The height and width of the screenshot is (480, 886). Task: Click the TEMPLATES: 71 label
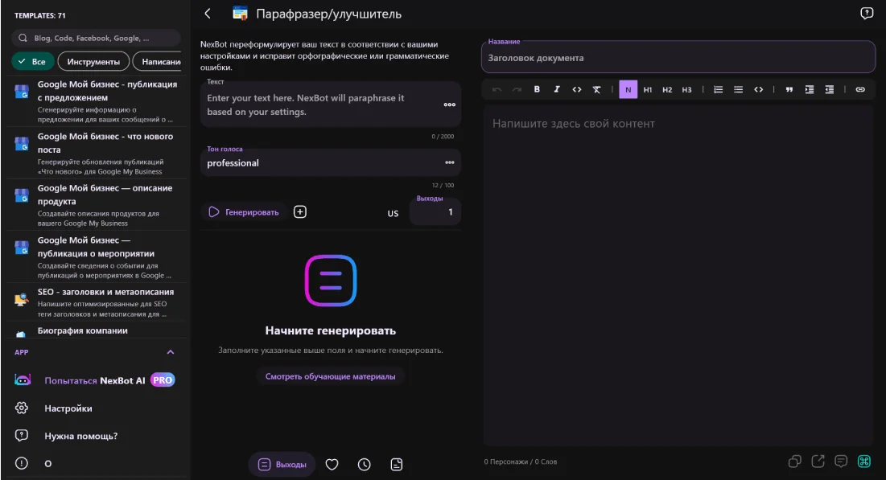[x=40, y=15]
